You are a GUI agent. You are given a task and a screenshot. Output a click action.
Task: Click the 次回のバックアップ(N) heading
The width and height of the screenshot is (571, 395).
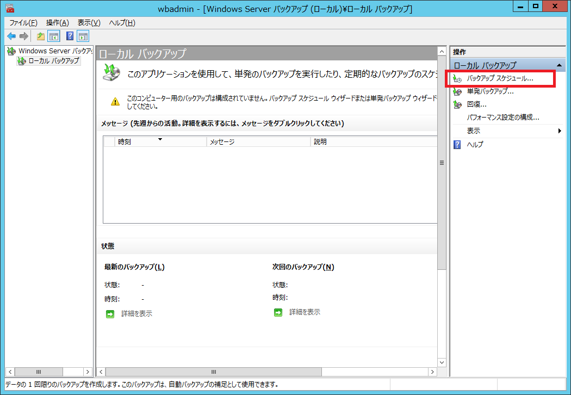tap(303, 267)
